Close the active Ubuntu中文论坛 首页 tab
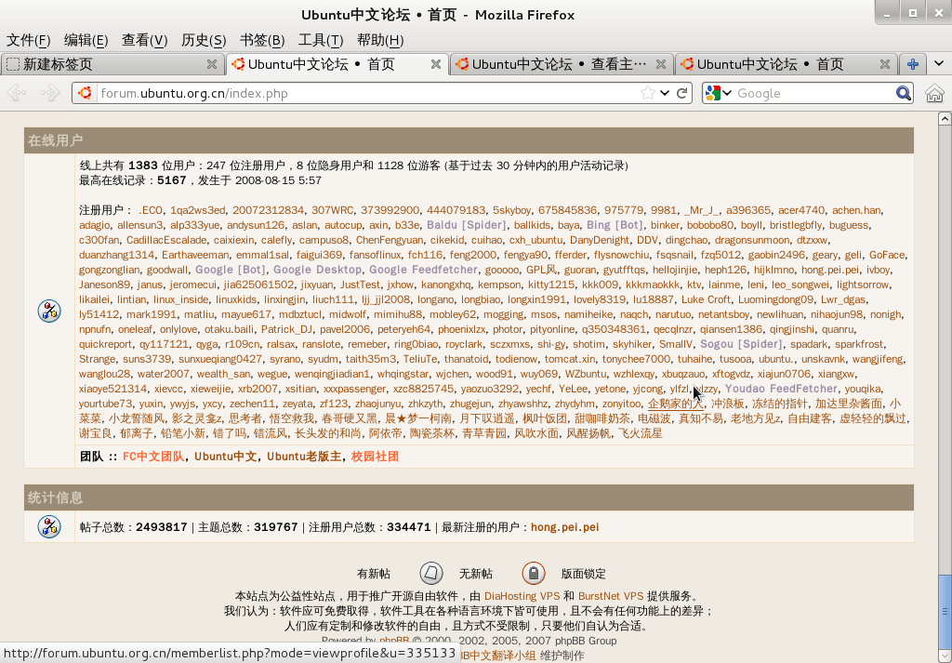This screenshot has height=663, width=952. 436,64
